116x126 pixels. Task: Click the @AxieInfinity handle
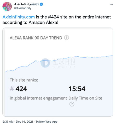pos(23,8)
